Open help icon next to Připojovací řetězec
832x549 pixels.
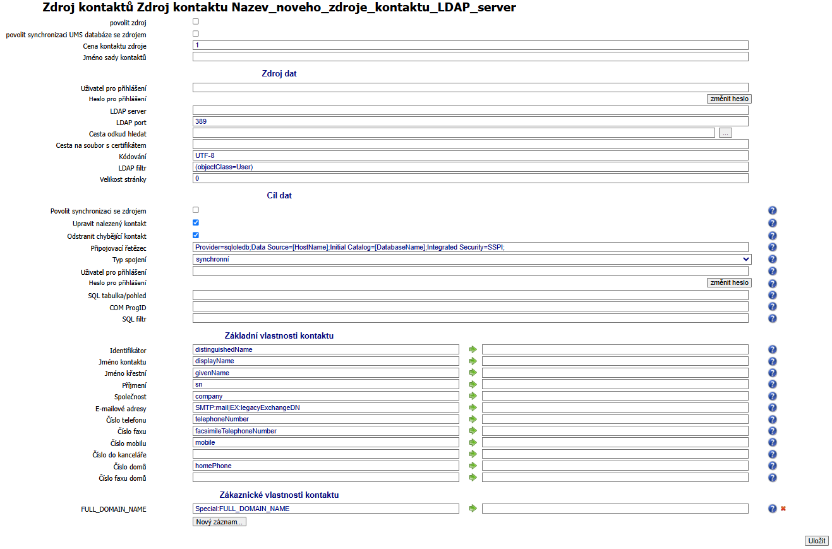[x=772, y=246]
